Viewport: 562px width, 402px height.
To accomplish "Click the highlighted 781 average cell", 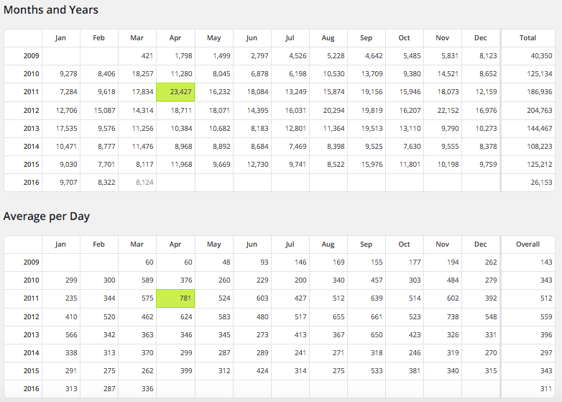I will [x=176, y=298].
